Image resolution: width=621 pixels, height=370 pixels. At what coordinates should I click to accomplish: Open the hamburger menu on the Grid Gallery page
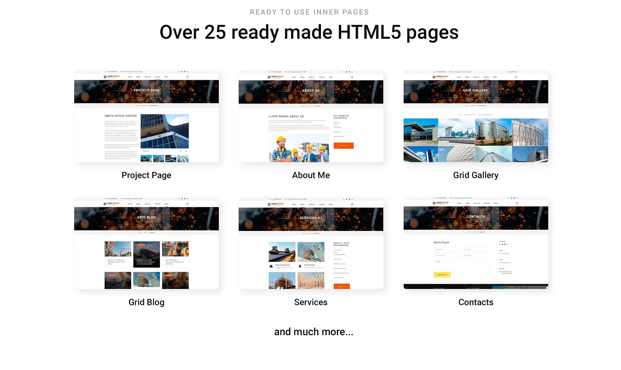(x=517, y=77)
